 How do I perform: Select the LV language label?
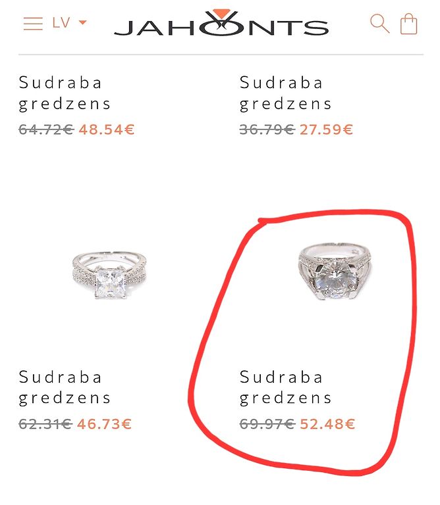click(x=61, y=23)
